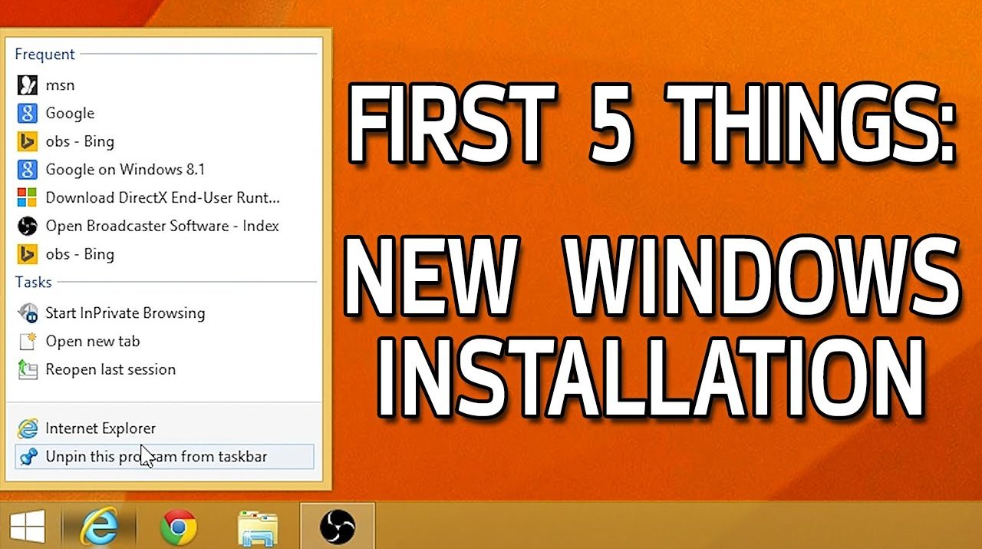Click the pushpin icon for Unpin this program
This screenshot has height=549, width=982.
coord(28,457)
